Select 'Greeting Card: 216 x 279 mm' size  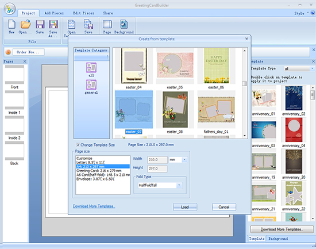click(x=103, y=171)
